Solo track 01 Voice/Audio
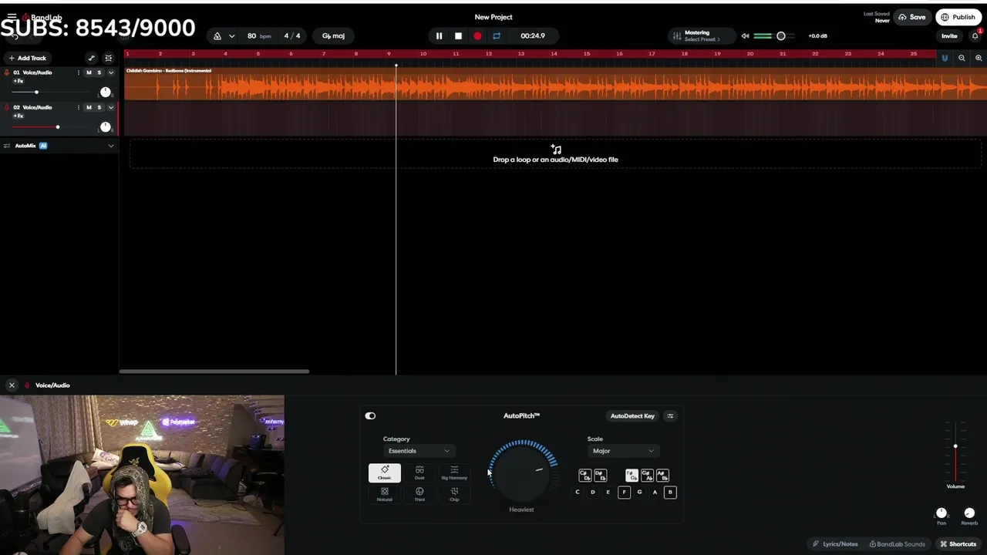 [x=99, y=72]
